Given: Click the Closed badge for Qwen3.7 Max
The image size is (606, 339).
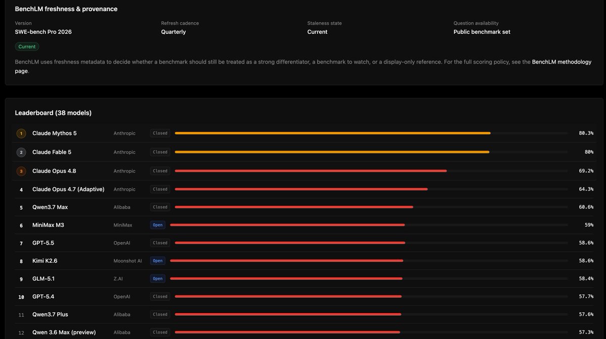Looking at the screenshot, I should 160,207.
